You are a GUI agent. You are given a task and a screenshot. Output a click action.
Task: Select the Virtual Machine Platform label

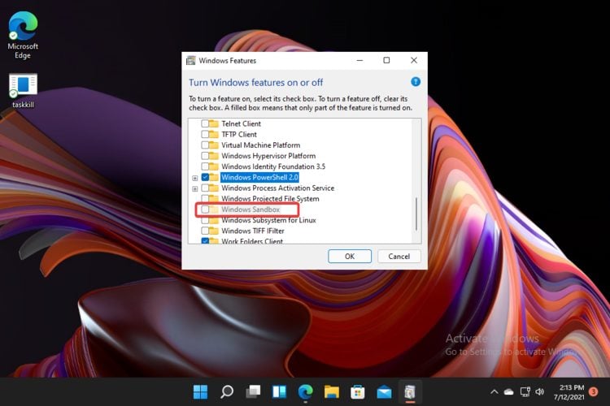(x=260, y=145)
